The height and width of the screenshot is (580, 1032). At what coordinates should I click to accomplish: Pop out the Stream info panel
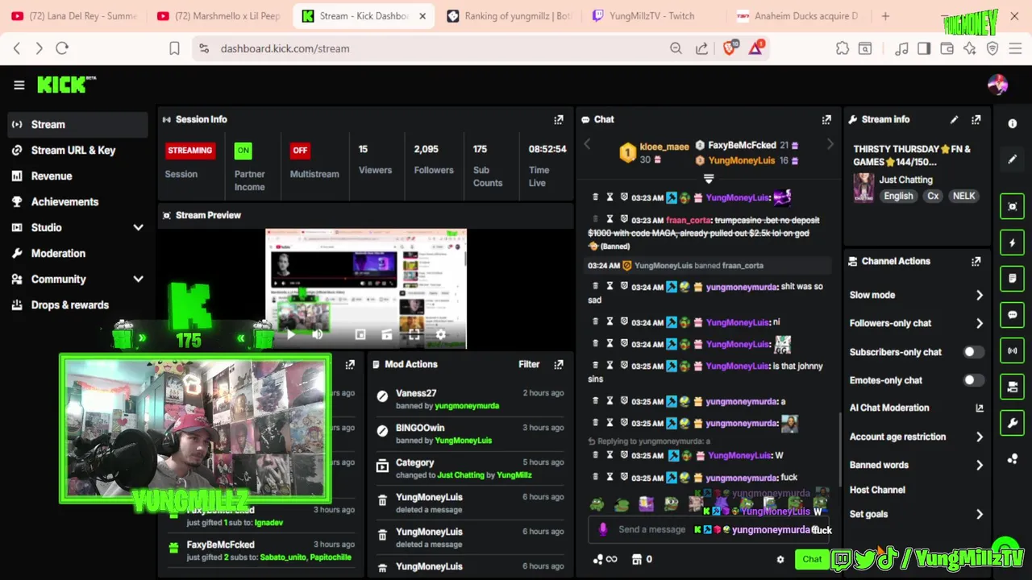pos(976,119)
